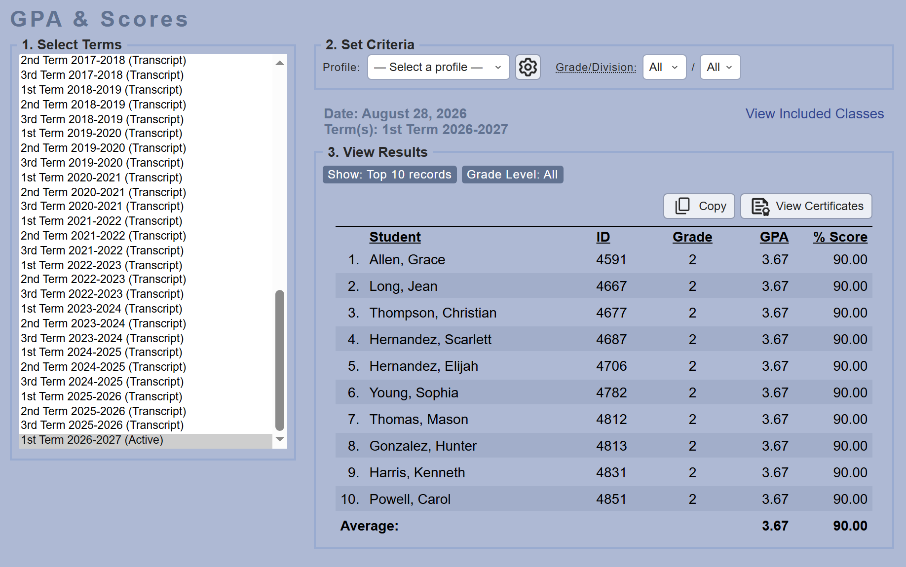Select 1st Term 2025-2026 (Transcript)
This screenshot has width=906, height=567.
click(146, 396)
